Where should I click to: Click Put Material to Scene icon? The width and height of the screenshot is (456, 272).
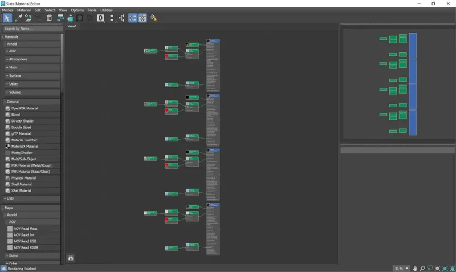28,18
